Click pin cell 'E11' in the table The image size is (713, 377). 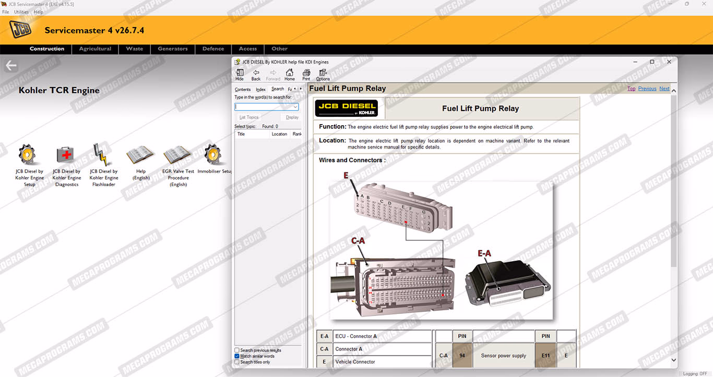(545, 356)
